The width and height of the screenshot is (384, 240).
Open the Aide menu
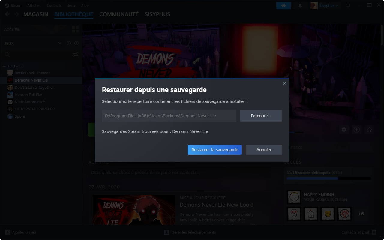point(85,5)
